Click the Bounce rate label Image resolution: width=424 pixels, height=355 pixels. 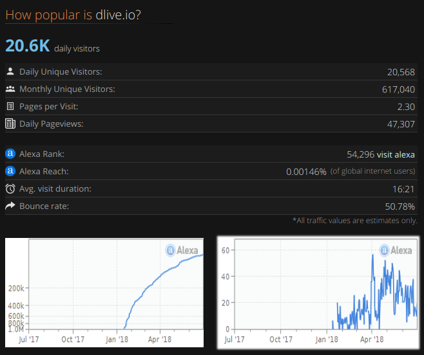pyautogui.click(x=44, y=206)
